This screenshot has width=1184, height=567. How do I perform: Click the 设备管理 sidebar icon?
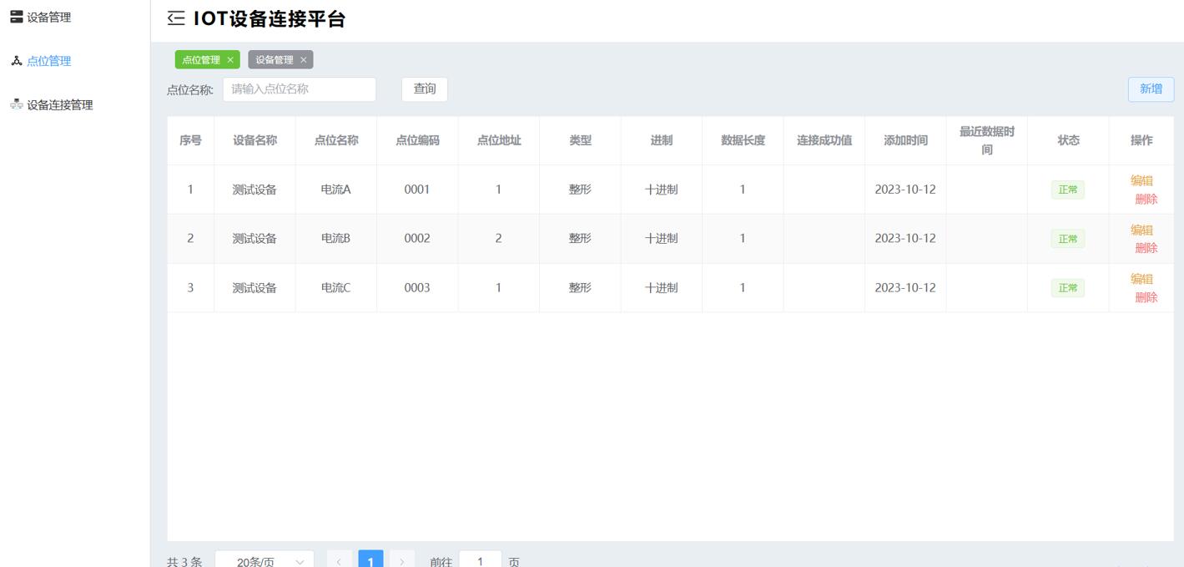pos(16,17)
